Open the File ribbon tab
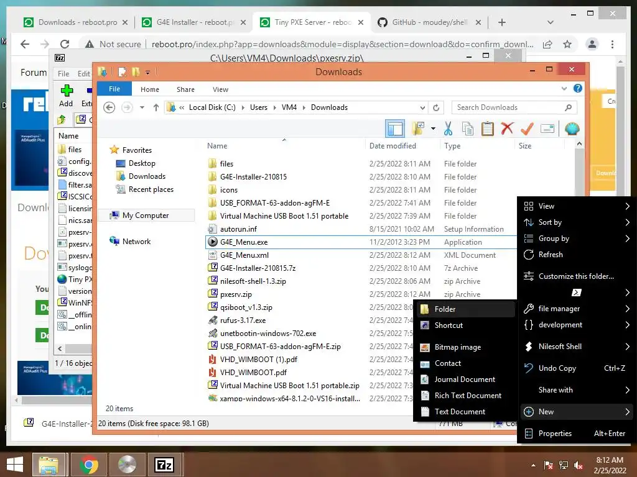Viewport: 637px width, 477px height. pyautogui.click(x=114, y=89)
